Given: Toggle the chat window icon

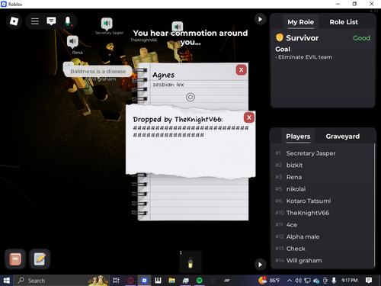Looking at the screenshot, I should [x=51, y=21].
